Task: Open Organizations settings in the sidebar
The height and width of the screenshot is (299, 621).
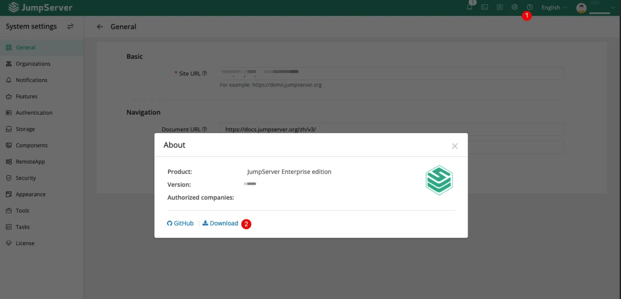Action: (x=42, y=64)
